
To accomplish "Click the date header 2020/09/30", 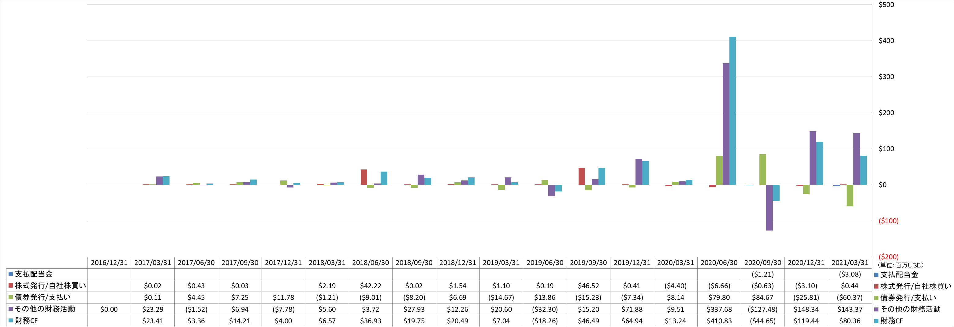I will 763,263.
